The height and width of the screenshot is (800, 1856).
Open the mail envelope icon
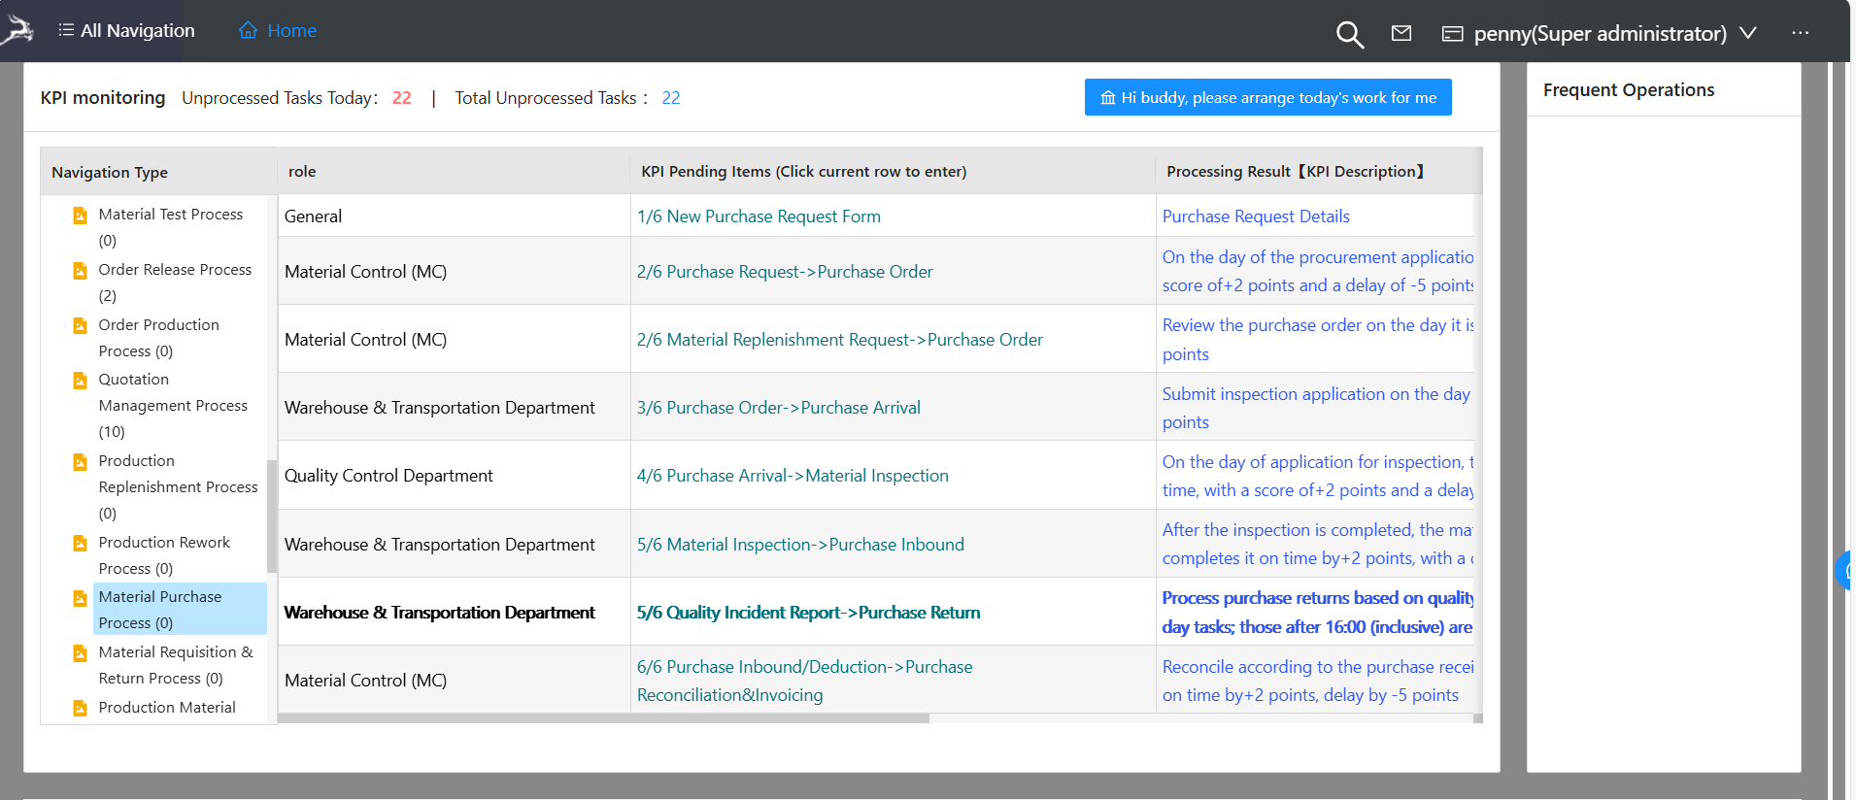[x=1400, y=34]
